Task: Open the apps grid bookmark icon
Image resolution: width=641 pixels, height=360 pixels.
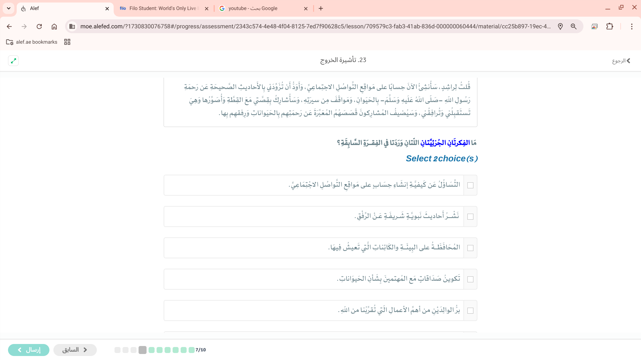Action: 67,42
